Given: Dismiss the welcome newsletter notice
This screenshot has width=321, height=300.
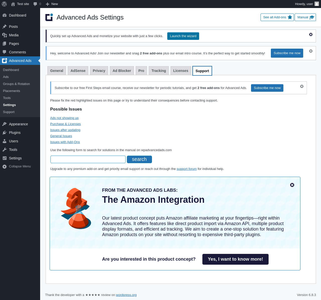Looking at the screenshot, I should tap(311, 51).
